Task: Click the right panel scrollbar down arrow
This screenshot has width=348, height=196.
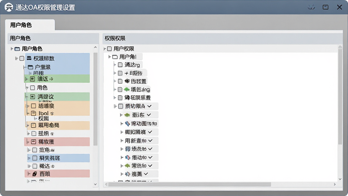Action: tap(340, 179)
